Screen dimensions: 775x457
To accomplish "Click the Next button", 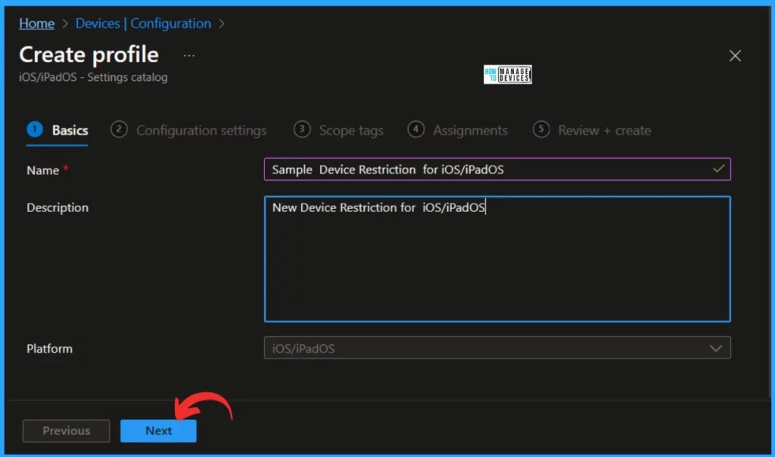I will (x=158, y=431).
